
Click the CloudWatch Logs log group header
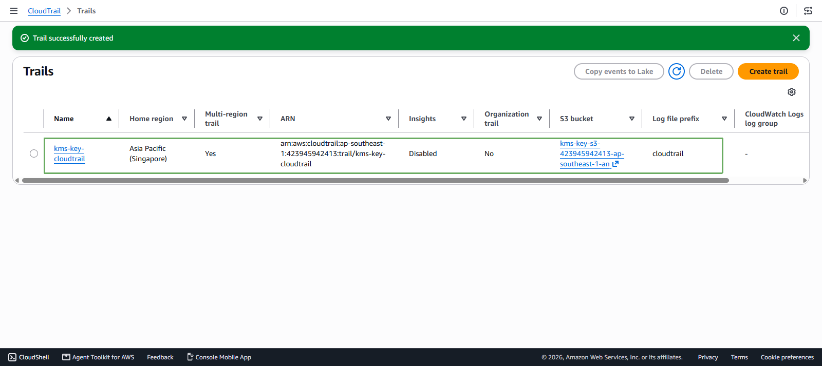[x=774, y=119]
